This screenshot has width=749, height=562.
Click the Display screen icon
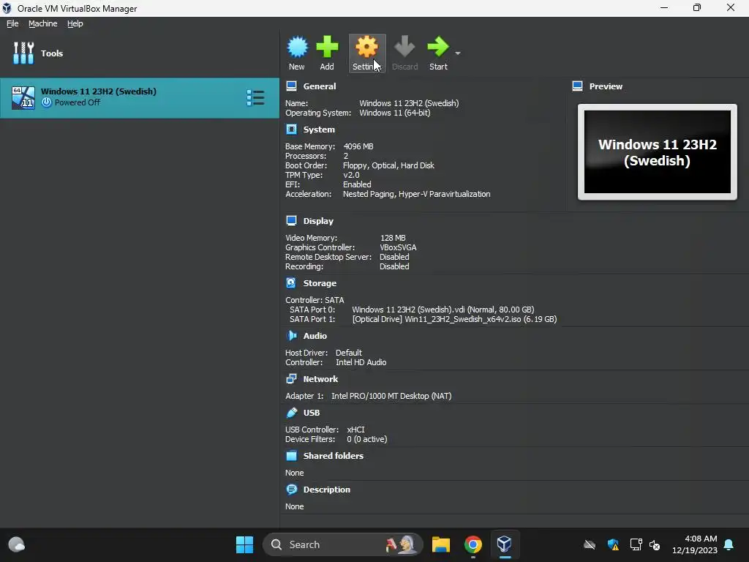(x=291, y=220)
